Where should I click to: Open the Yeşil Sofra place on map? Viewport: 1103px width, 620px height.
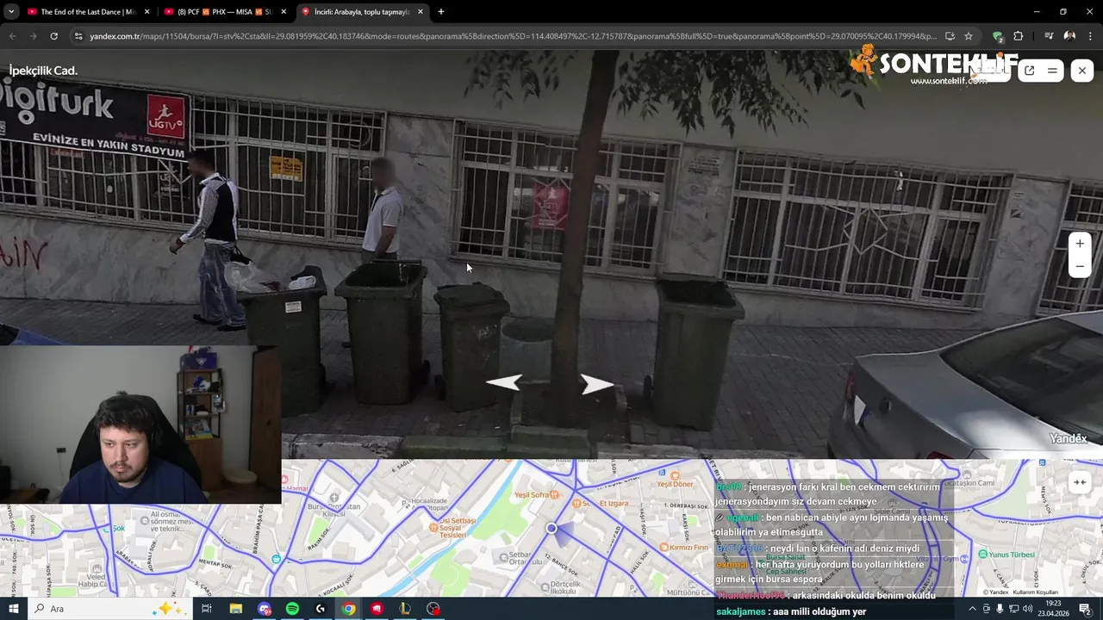point(537,495)
